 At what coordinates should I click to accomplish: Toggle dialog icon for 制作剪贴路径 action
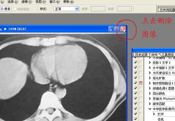tap(141, 83)
